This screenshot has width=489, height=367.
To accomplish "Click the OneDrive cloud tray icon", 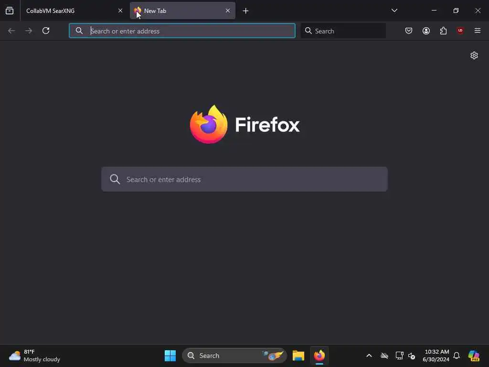I will coord(384,356).
